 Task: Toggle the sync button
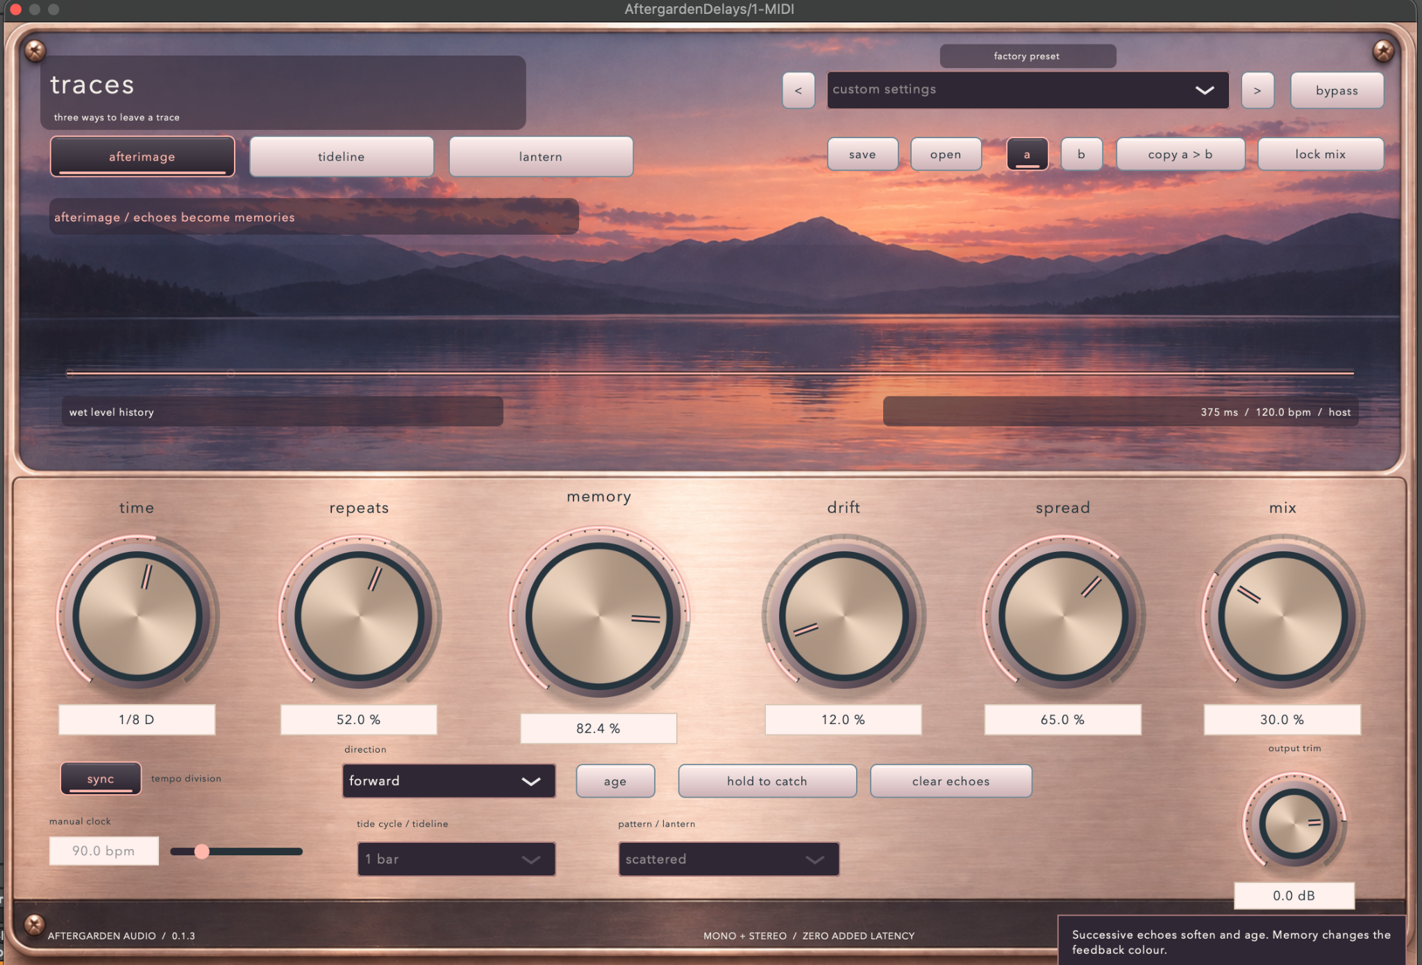[101, 779]
